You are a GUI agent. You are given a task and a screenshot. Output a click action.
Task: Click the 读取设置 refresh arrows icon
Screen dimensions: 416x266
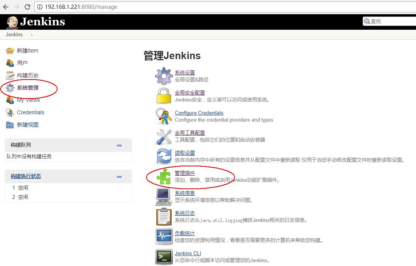[164, 156]
